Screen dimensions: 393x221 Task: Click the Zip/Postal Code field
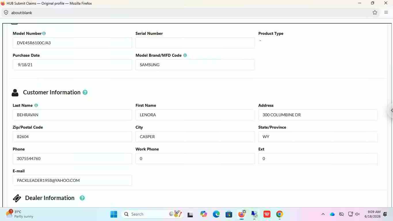pyautogui.click(x=72, y=137)
